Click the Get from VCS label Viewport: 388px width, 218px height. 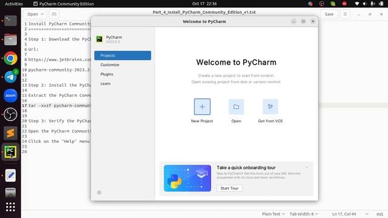270,121
